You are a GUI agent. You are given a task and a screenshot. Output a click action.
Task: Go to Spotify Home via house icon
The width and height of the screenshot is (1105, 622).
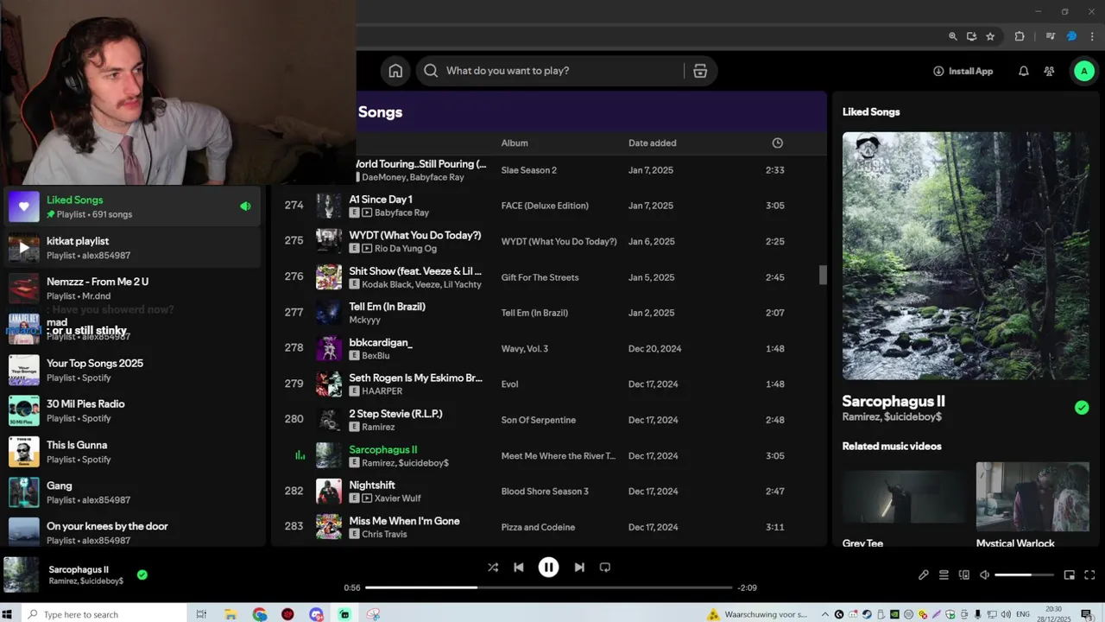coord(395,71)
